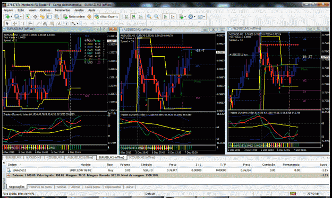
Task: Zoom in on the chart
Action: [x=149, y=16]
